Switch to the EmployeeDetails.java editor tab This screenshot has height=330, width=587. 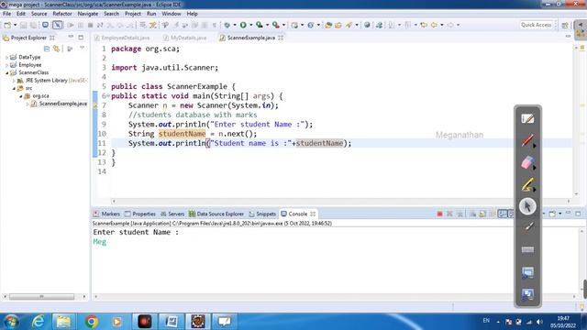tap(122, 38)
